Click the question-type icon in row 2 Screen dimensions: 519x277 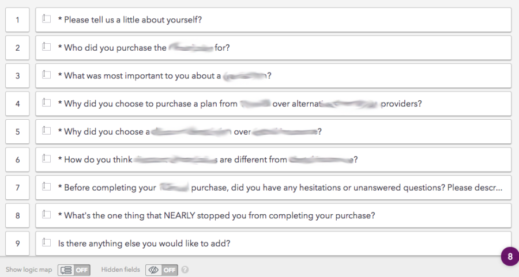[x=47, y=47]
